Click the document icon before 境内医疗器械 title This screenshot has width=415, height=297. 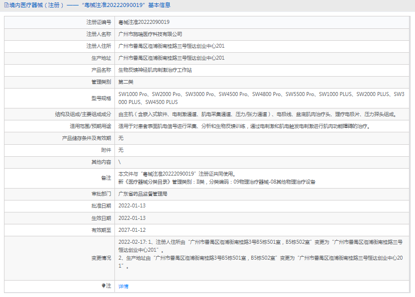click(6, 5)
